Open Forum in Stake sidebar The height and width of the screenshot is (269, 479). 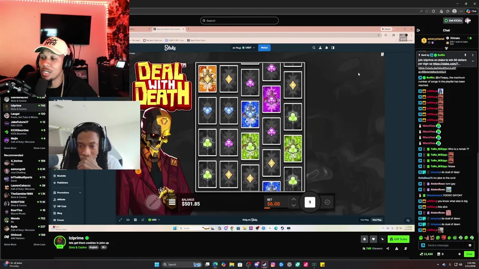(58, 220)
